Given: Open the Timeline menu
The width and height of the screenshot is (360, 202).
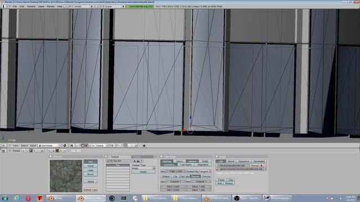Looking at the screenshot, I should click(31, 6).
